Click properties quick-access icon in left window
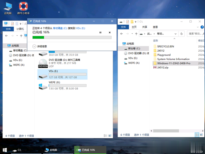Viewport: 205px width, 154px height. (12, 23)
